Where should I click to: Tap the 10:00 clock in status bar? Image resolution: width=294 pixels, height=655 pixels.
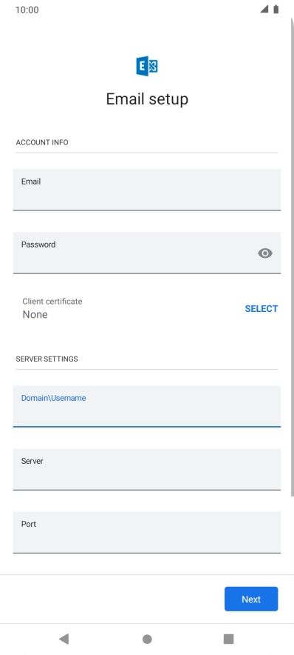tap(27, 10)
